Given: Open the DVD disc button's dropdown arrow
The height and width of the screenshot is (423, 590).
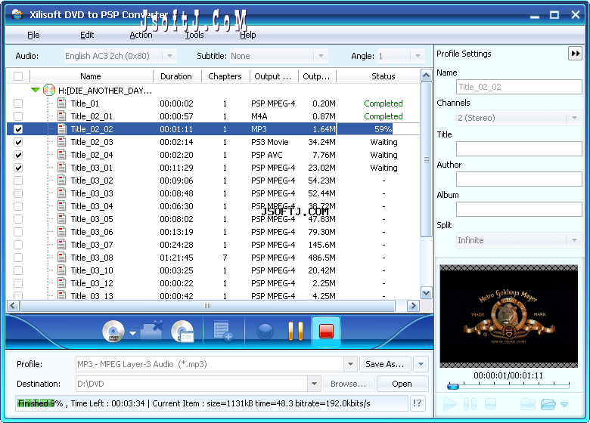Looking at the screenshot, I should point(132,333).
